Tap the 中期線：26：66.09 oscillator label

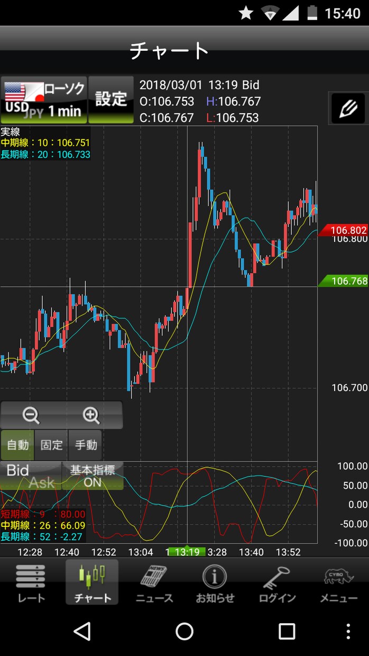43,525
